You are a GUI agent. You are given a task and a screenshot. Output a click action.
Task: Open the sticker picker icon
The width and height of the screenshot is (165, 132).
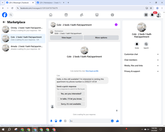point(60,121)
